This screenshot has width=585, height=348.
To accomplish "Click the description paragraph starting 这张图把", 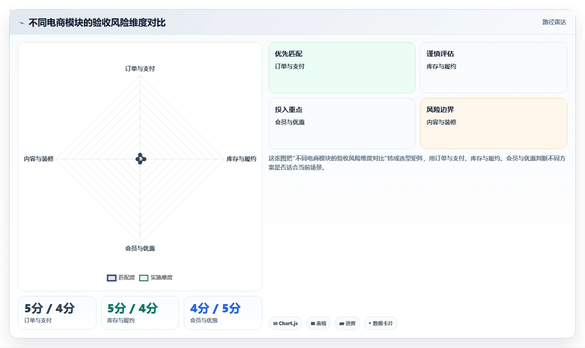I will click(x=418, y=163).
